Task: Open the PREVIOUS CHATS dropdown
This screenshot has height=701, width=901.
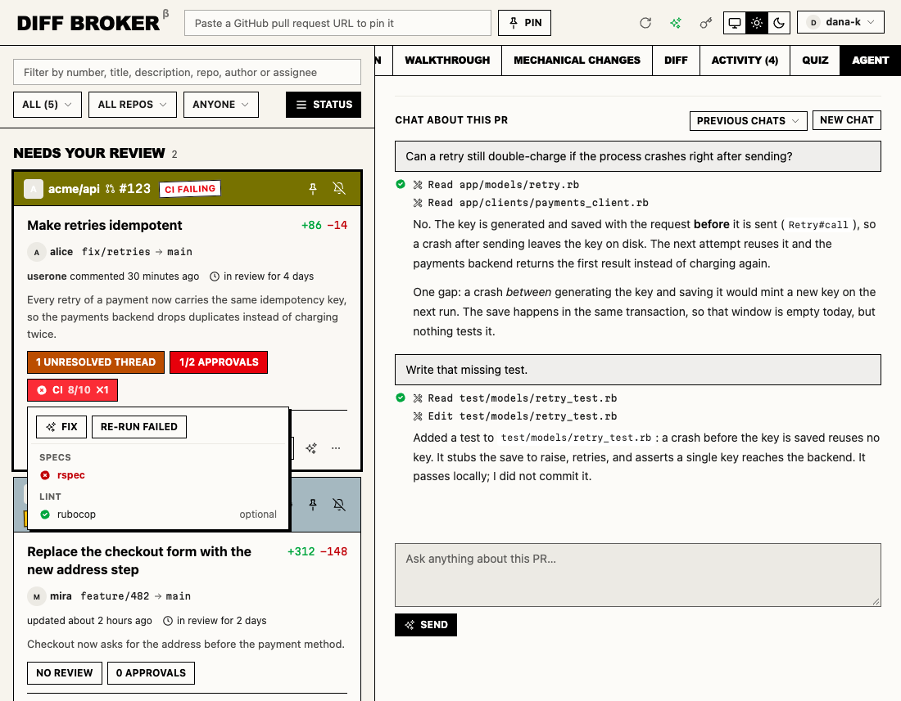Action: coord(748,120)
